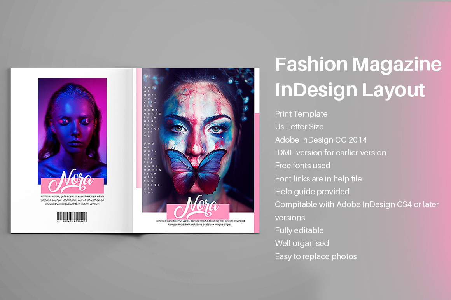This screenshot has width=451, height=300.
Task: Click the "Free fonts used" line
Action: [x=302, y=166]
